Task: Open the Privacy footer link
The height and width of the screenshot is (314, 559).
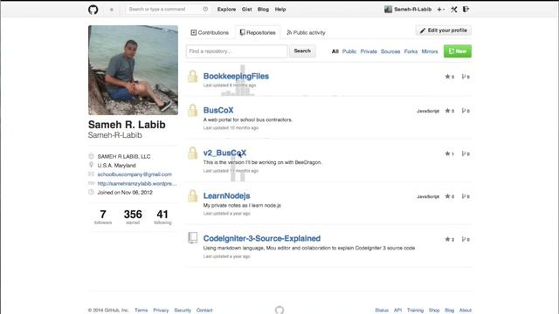Action: [161, 311]
